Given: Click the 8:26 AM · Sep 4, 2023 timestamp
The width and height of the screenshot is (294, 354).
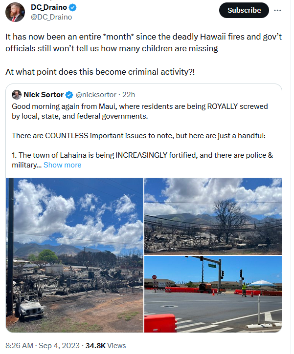Looking at the screenshot, I should coord(43,346).
